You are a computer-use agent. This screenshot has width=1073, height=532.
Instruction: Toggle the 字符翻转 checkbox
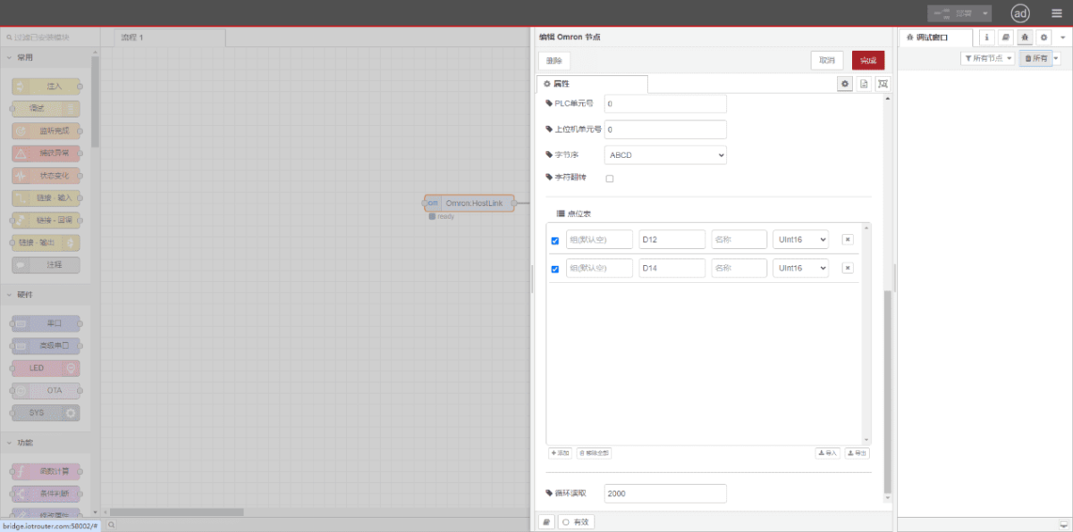click(610, 178)
